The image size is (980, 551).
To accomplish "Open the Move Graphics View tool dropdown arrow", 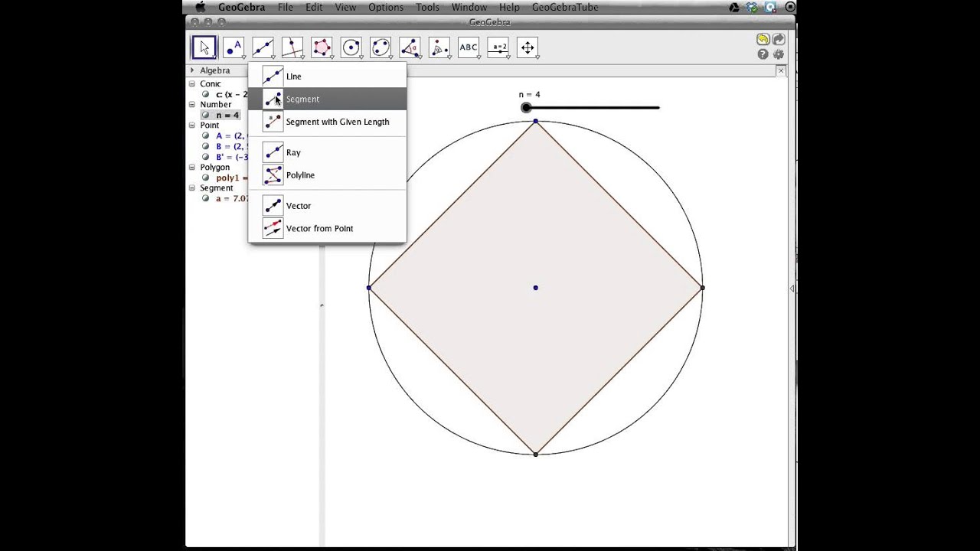I will coord(537,57).
